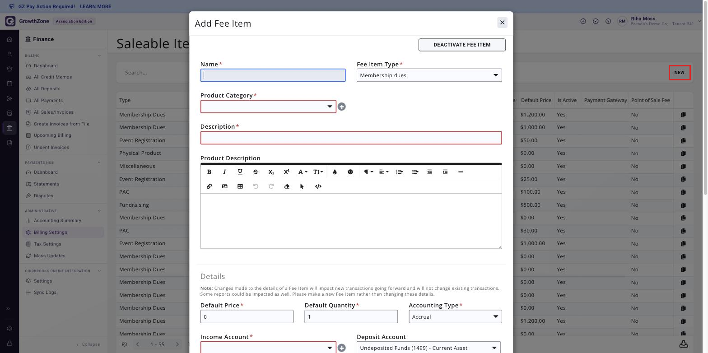Open the emoticon picker in the editor

point(350,172)
